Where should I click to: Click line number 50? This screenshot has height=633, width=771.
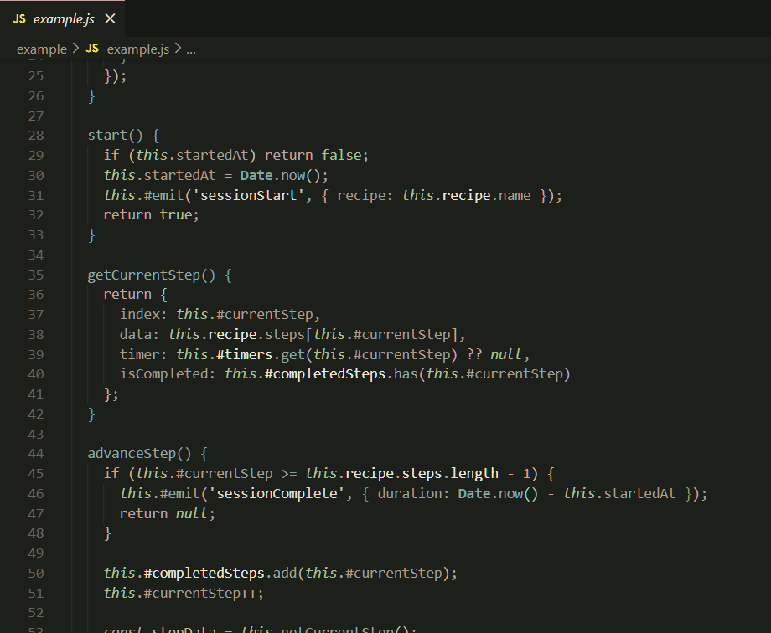(x=36, y=574)
